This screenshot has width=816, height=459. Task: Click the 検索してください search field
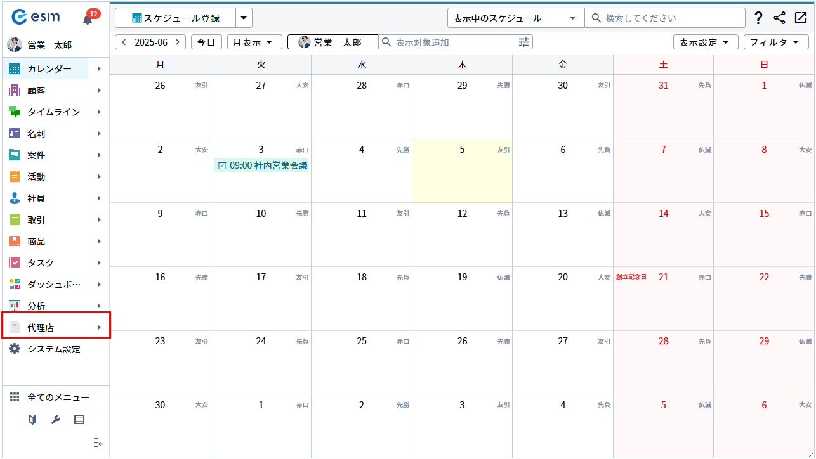click(x=666, y=18)
